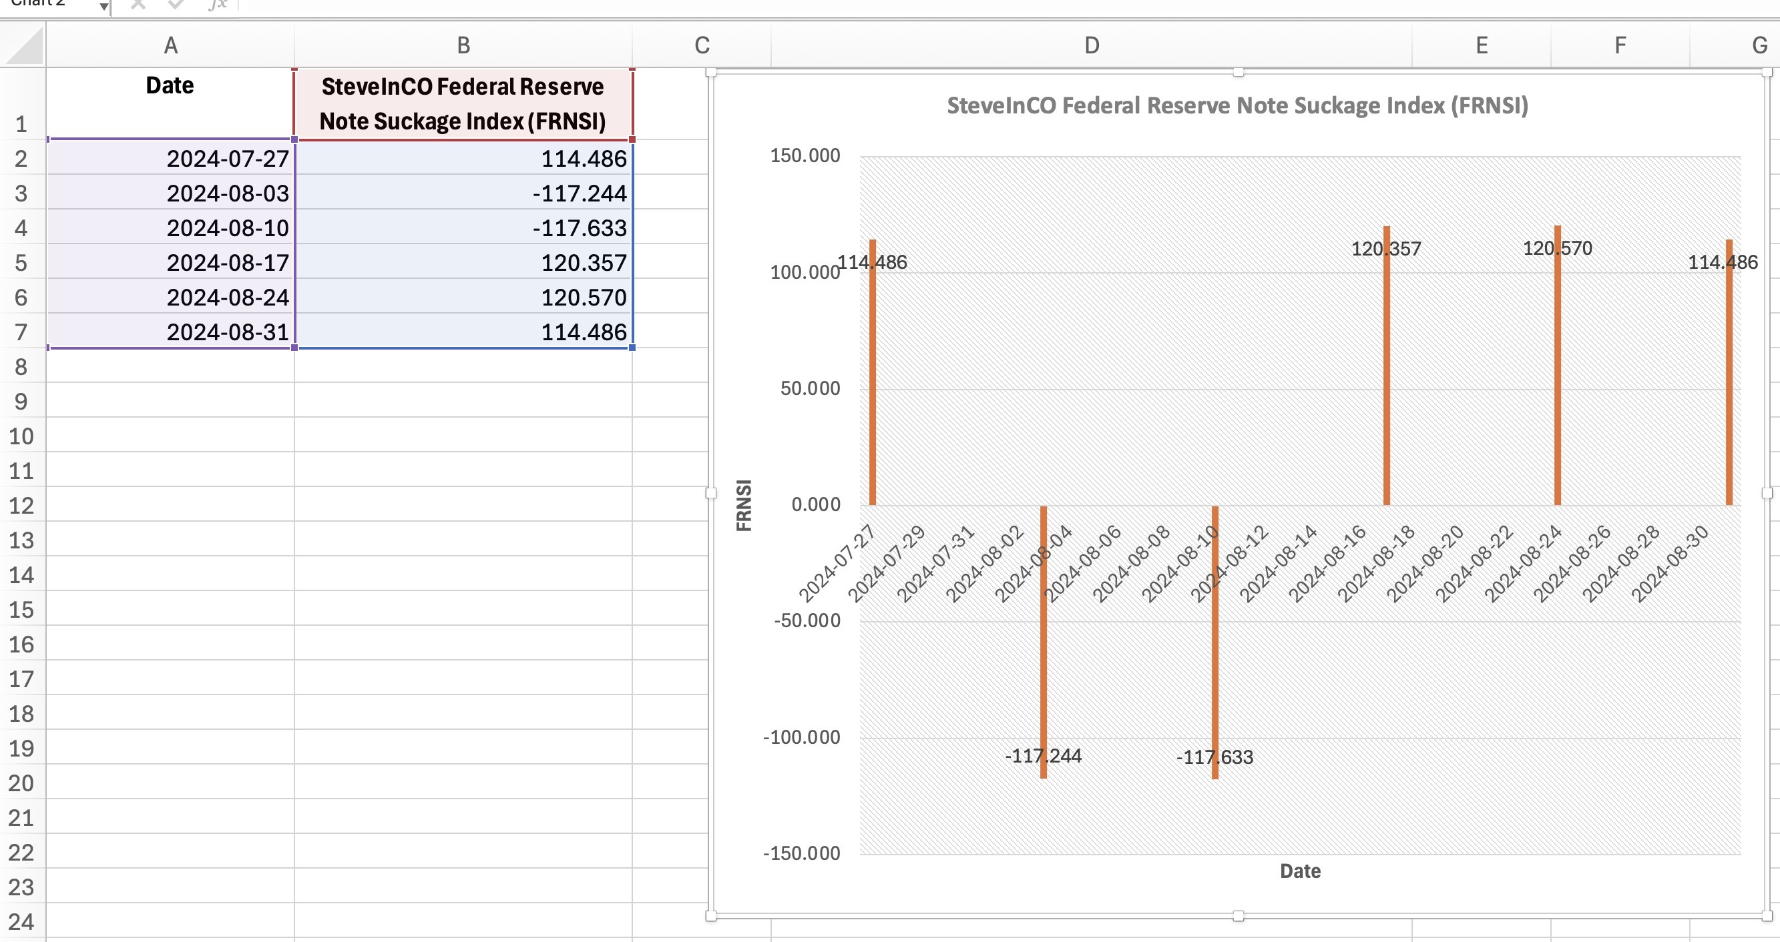Select cell with date 2024-08-17
This screenshot has width=1780, height=942.
click(170, 262)
